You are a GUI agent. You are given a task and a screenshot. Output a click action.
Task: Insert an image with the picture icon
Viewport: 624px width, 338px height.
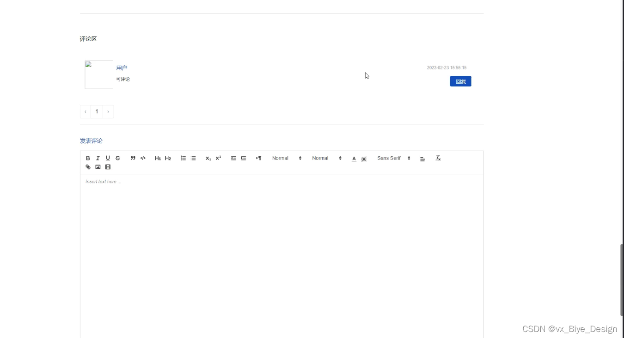click(98, 167)
